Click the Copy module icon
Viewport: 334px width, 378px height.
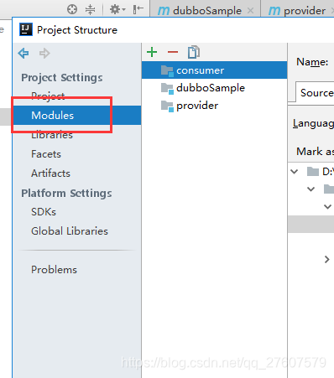[194, 52]
